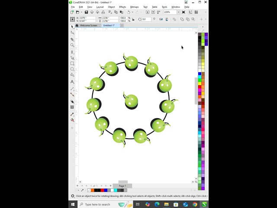Select the Color Eyedropper tool

pyautogui.click(x=72, y=114)
